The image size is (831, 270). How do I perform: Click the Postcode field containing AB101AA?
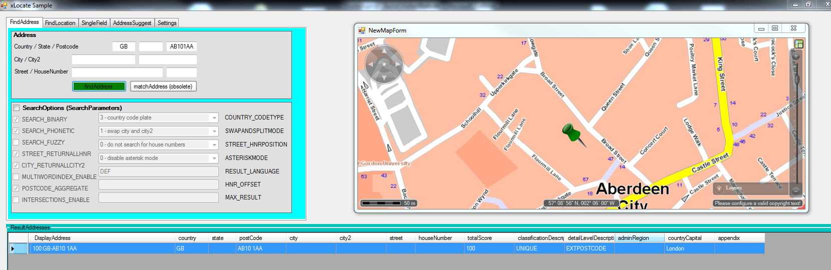[181, 46]
